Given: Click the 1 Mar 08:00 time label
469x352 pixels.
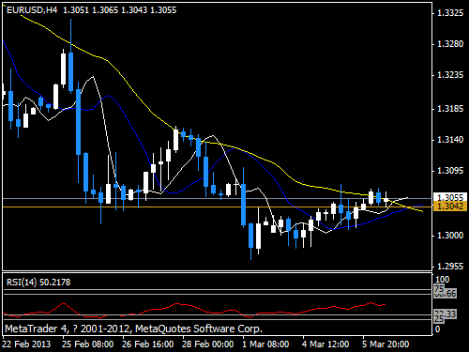Looking at the screenshot, I should click(265, 344).
